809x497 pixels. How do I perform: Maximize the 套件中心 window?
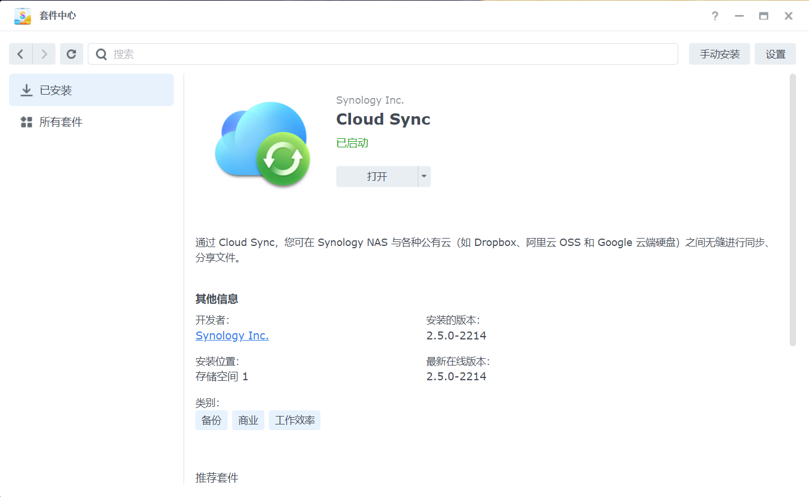tap(764, 16)
